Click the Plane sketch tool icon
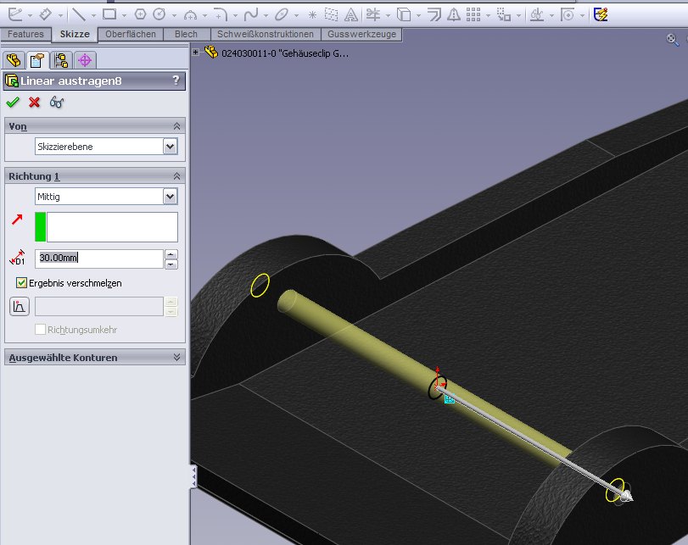 click(332, 15)
